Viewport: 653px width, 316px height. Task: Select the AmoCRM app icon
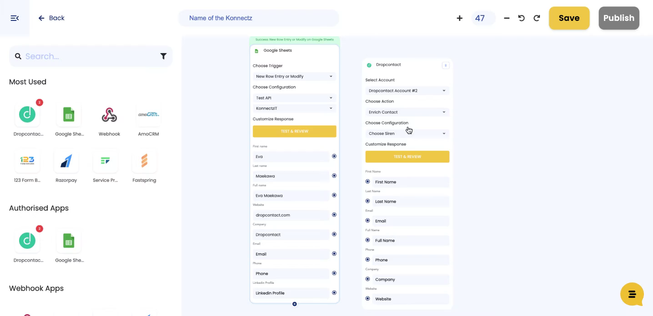148,115
